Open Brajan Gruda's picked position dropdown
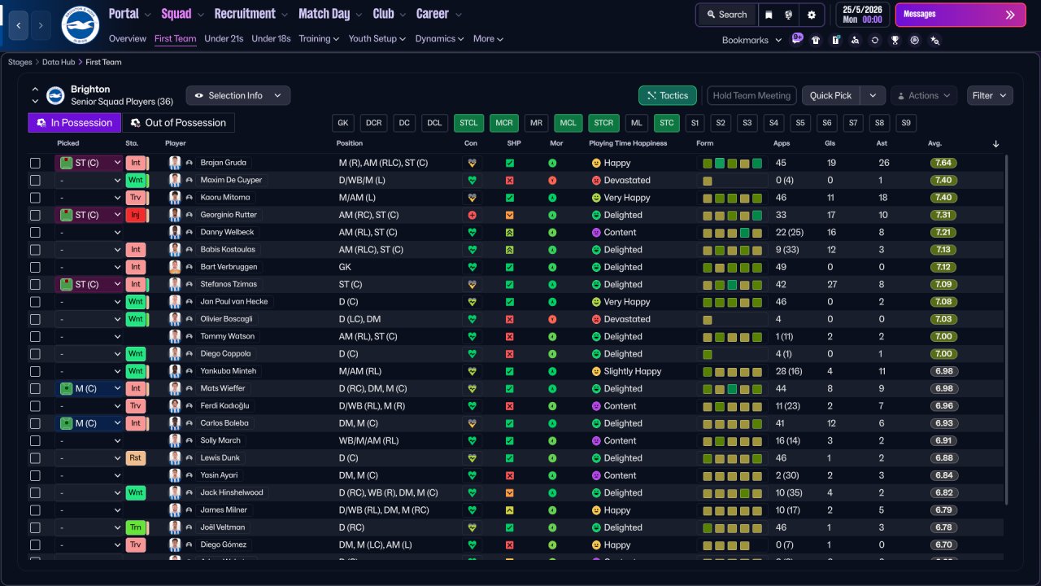 pyautogui.click(x=89, y=163)
